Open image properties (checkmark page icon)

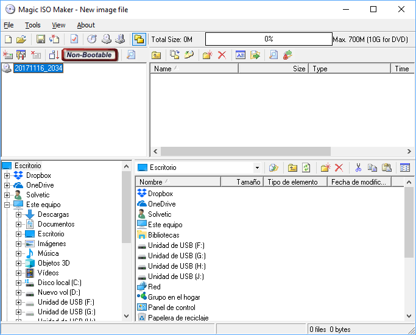74,39
